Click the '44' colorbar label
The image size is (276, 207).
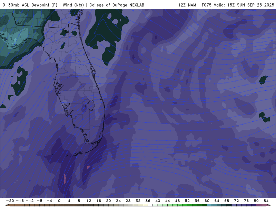(168, 201)
